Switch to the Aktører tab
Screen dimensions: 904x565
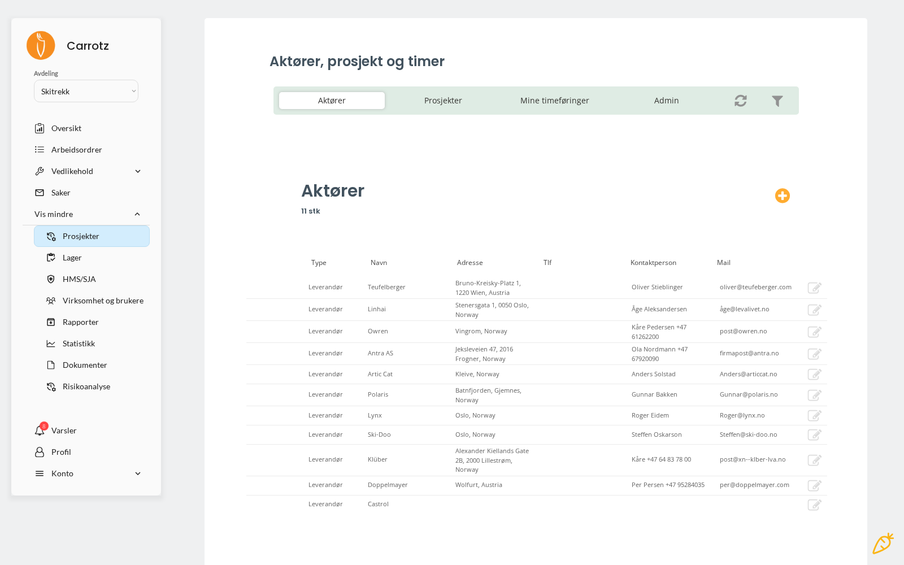pos(332,101)
